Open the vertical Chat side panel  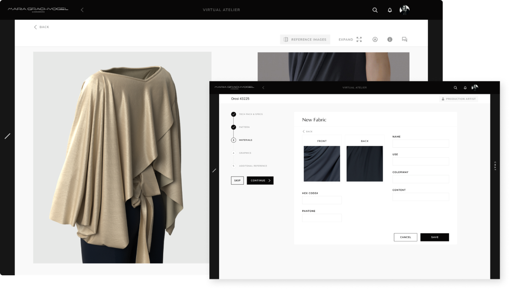(495, 165)
